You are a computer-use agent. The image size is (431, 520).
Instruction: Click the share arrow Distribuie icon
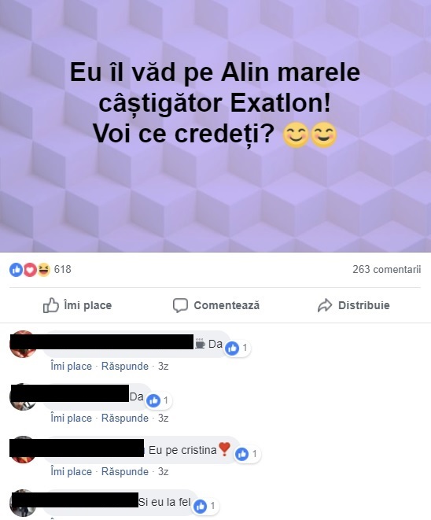coord(325,305)
